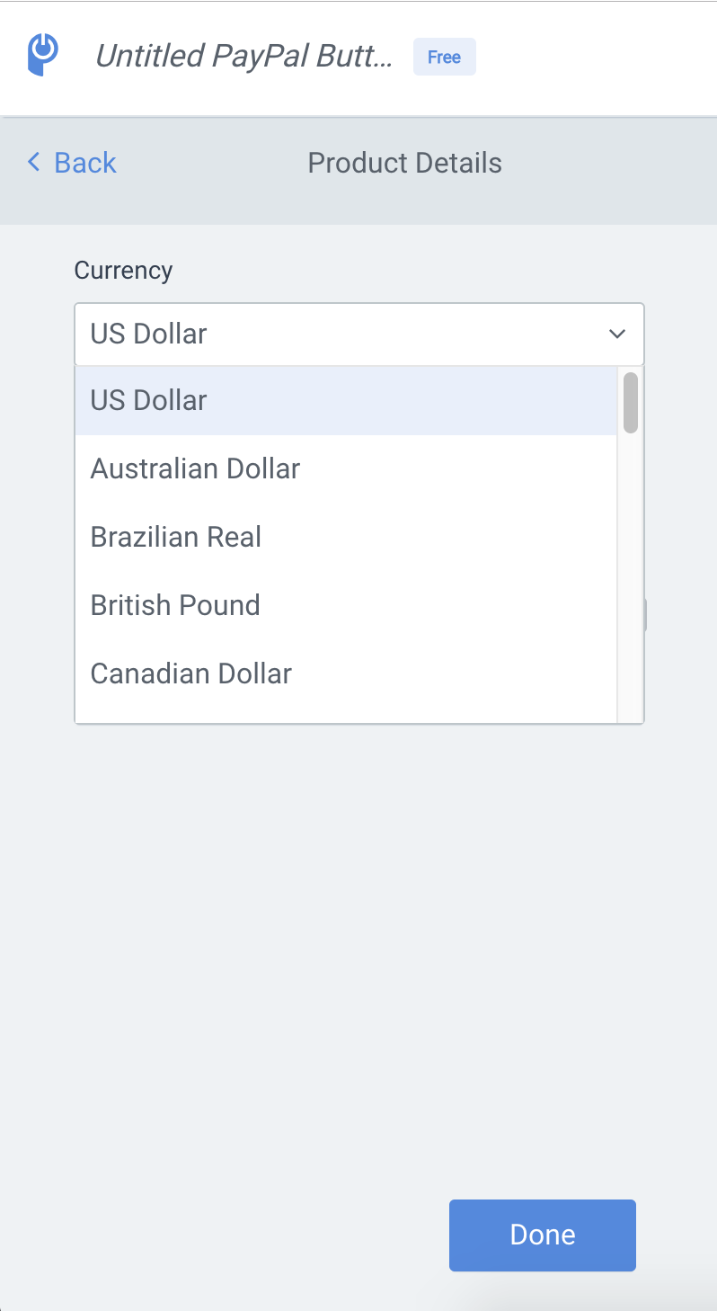Pick Brazilian Real in the dropdown list
This screenshot has height=1311, width=717.
click(x=346, y=537)
